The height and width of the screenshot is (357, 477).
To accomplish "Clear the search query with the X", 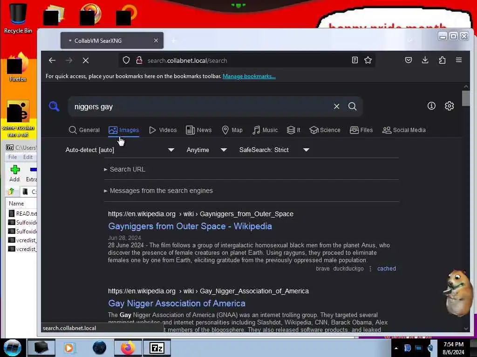I will point(336,106).
